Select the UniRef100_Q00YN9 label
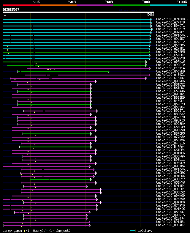This screenshot has width=190, height=233. click(x=170, y=71)
